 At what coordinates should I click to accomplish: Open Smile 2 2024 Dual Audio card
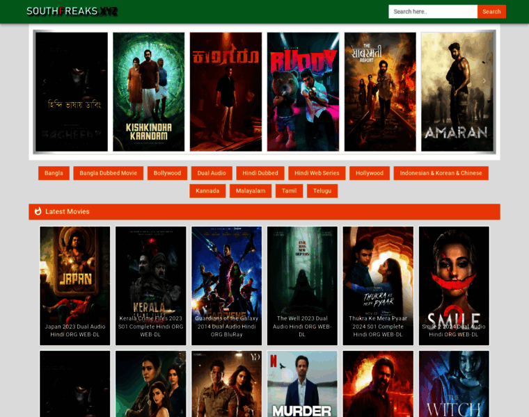[x=454, y=286]
